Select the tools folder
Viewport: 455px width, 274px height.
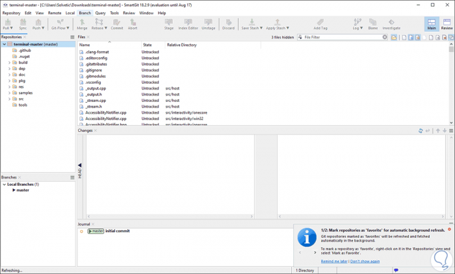pyautogui.click(x=23, y=105)
